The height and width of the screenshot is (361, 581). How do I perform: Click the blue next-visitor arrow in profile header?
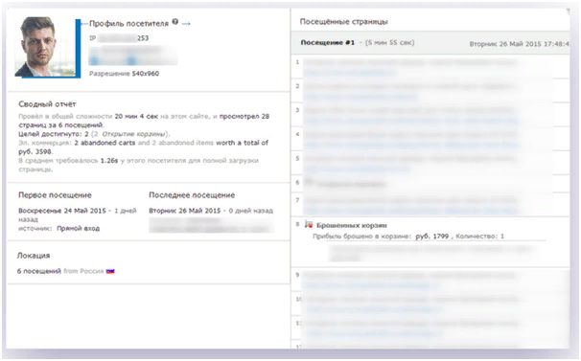pos(186,24)
